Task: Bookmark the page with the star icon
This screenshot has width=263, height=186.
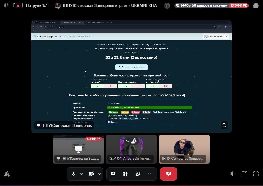Action: pos(215,27)
